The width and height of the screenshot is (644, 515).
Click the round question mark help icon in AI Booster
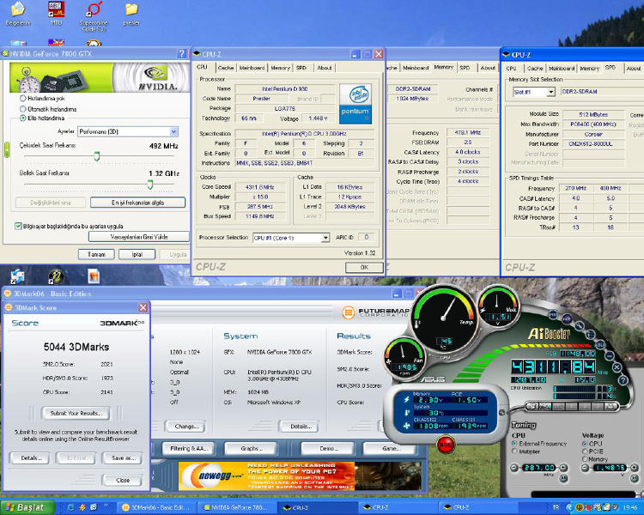click(623, 380)
